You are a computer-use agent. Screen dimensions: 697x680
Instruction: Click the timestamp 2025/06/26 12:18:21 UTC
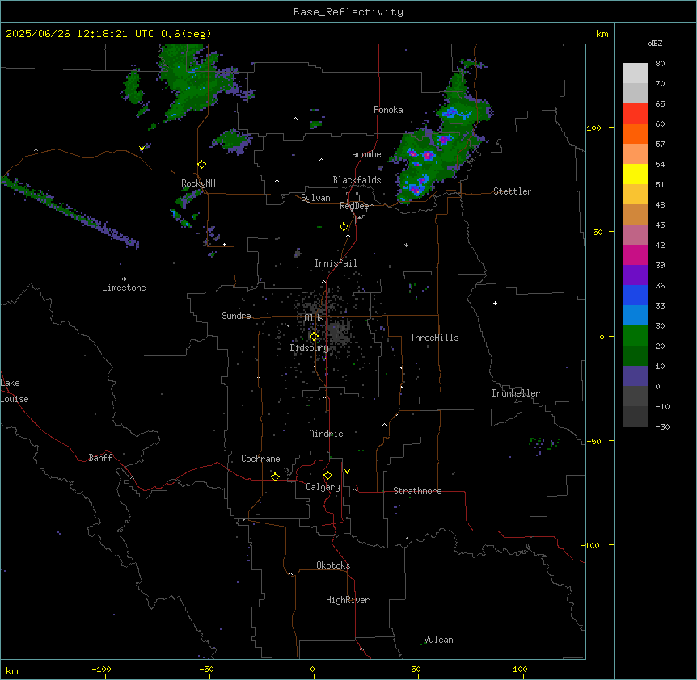79,34
